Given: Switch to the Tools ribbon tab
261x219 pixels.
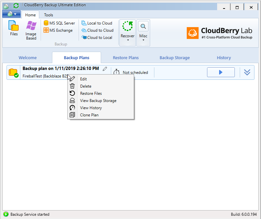Looking at the screenshot, I should [x=48, y=15].
